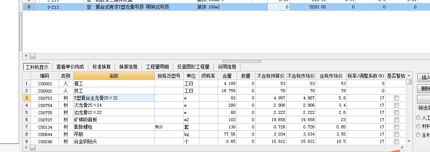This screenshot has width=430, height=152.
Task: Tick 是否暂估 checkbox for 次龙骨25×24
Action: [x=396, y=105]
